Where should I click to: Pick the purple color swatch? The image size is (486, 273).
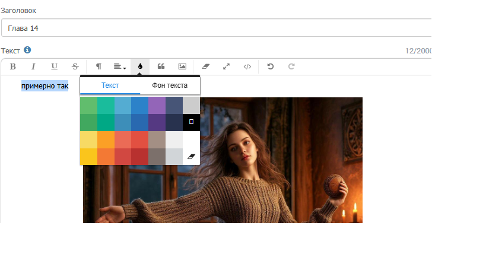point(157,105)
